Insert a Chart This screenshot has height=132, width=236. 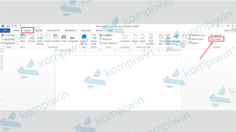tap(64, 38)
